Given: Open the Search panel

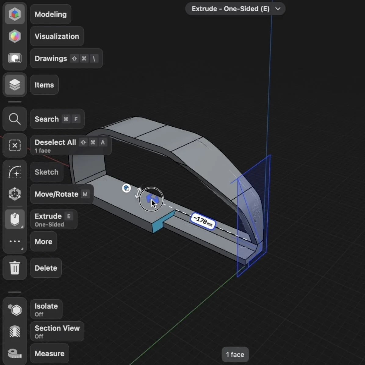Looking at the screenshot, I should click(15, 119).
